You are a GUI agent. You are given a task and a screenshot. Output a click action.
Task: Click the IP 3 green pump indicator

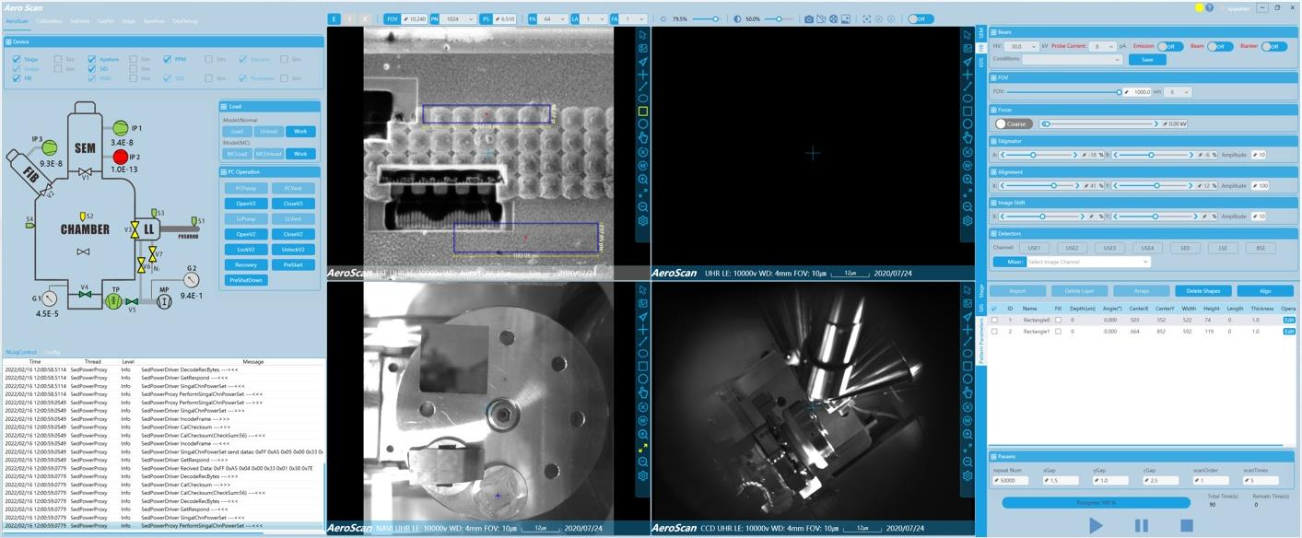pyautogui.click(x=49, y=146)
